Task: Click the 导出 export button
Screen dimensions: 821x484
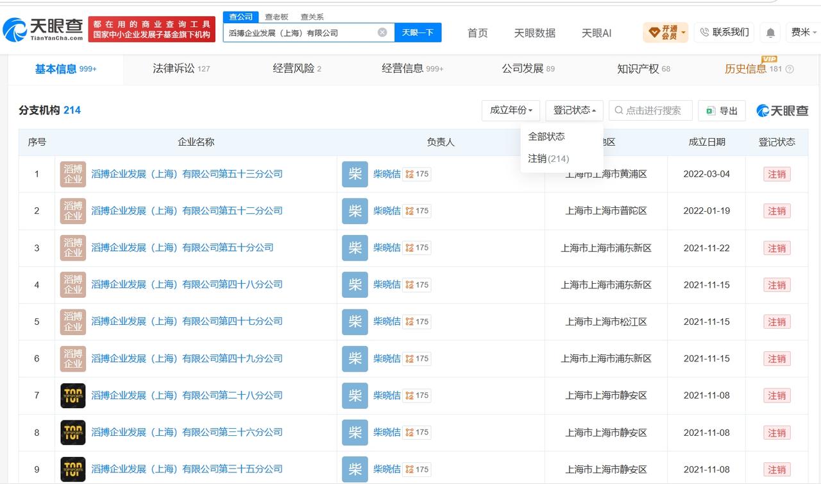Action: pos(722,110)
